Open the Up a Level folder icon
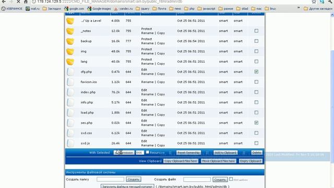334x188 pixels. pos(70,21)
